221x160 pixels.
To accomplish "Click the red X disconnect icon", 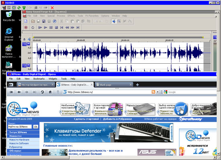I will (52, 8).
